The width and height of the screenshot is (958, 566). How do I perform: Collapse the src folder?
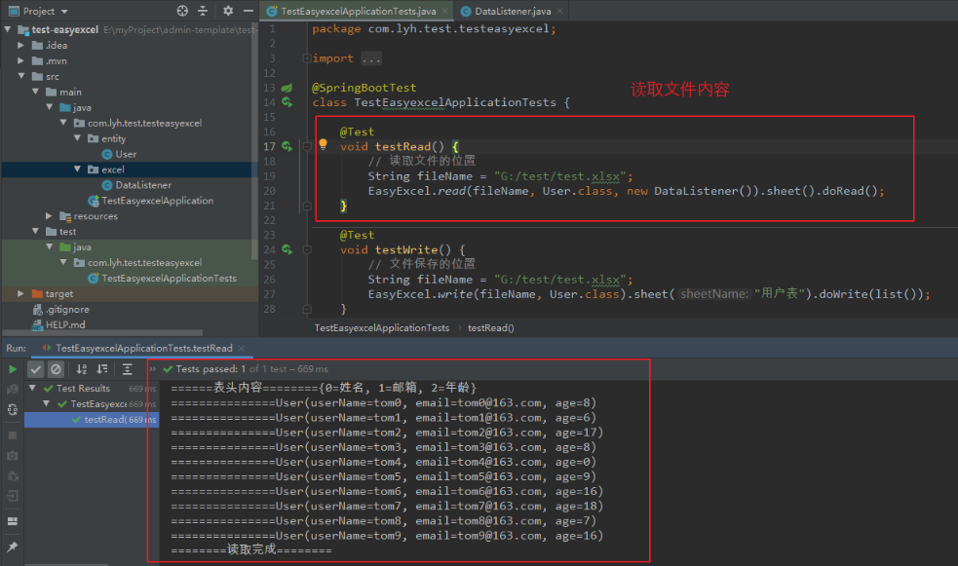pos(21,76)
